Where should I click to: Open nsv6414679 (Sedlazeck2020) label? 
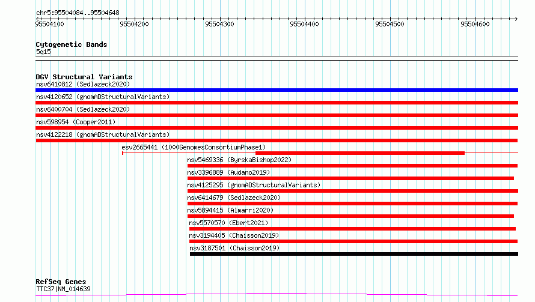[234, 198]
